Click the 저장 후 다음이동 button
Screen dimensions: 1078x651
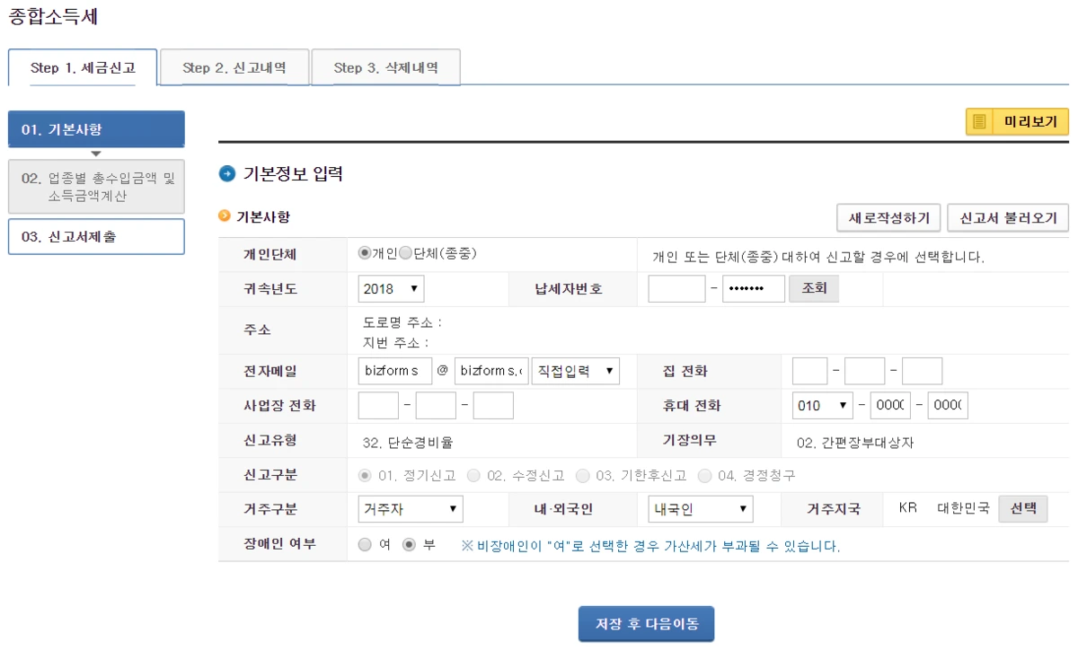click(x=645, y=623)
